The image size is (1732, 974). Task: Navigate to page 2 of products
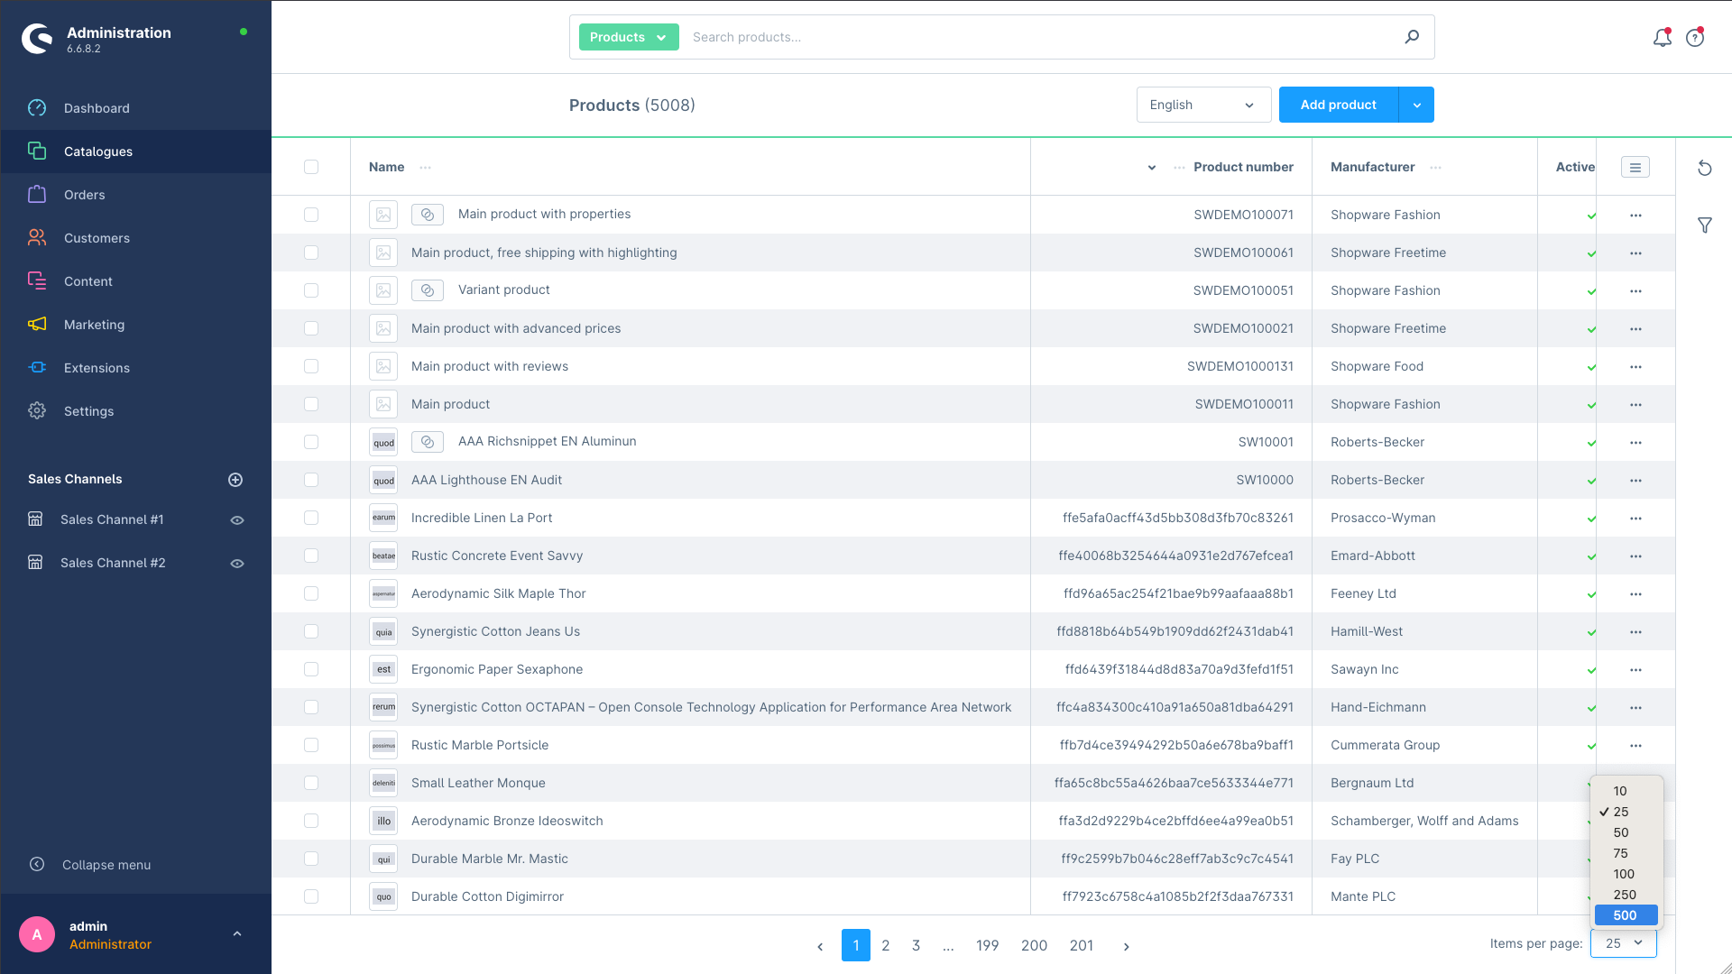coord(886,945)
